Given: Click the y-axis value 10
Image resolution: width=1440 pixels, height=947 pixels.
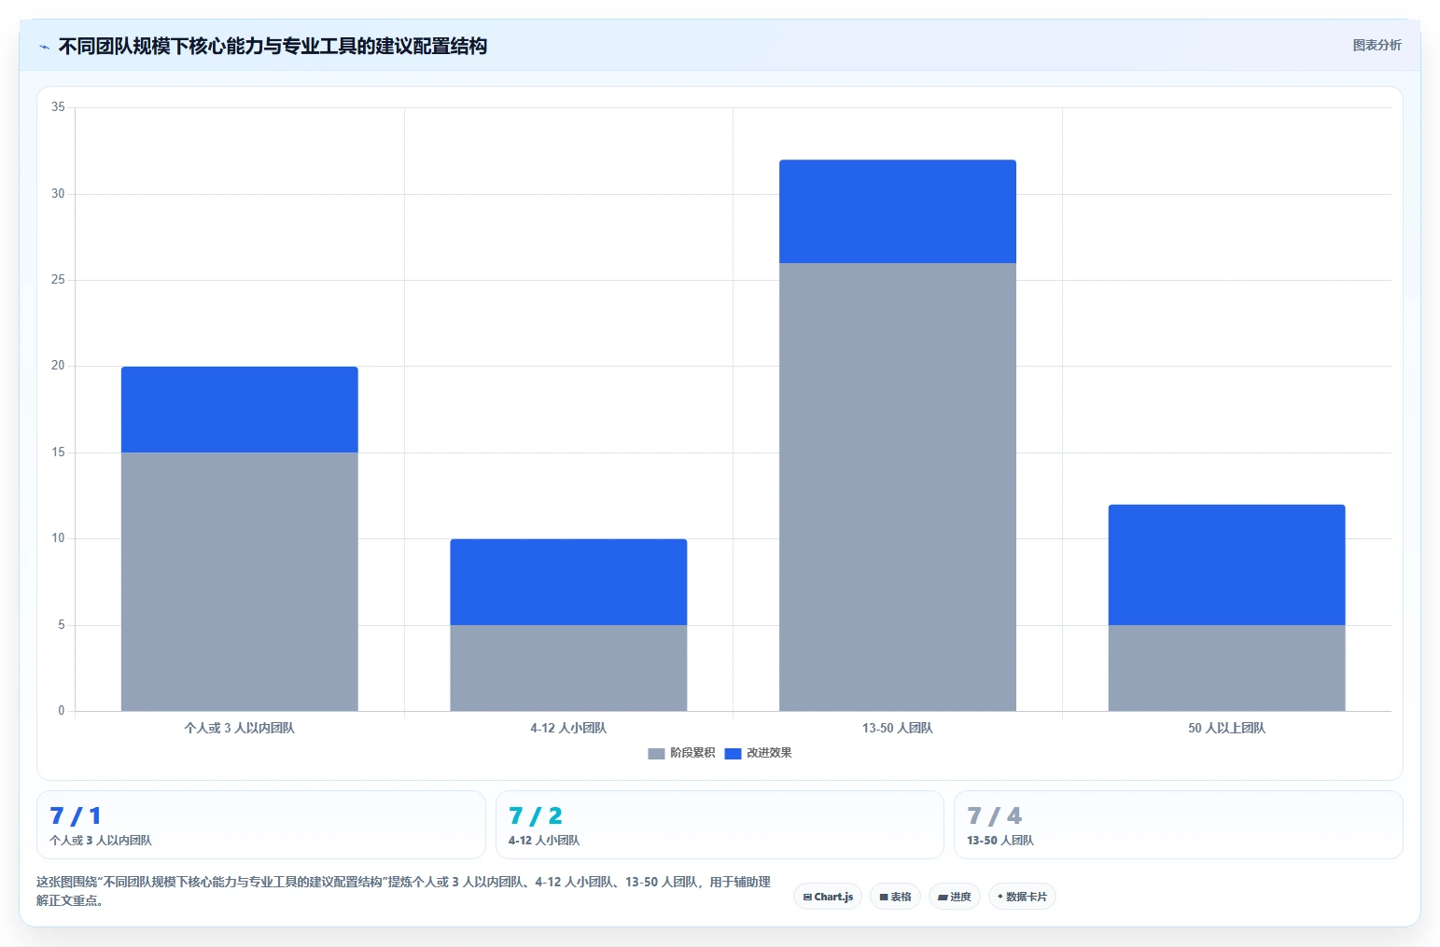Looking at the screenshot, I should coord(58,538).
